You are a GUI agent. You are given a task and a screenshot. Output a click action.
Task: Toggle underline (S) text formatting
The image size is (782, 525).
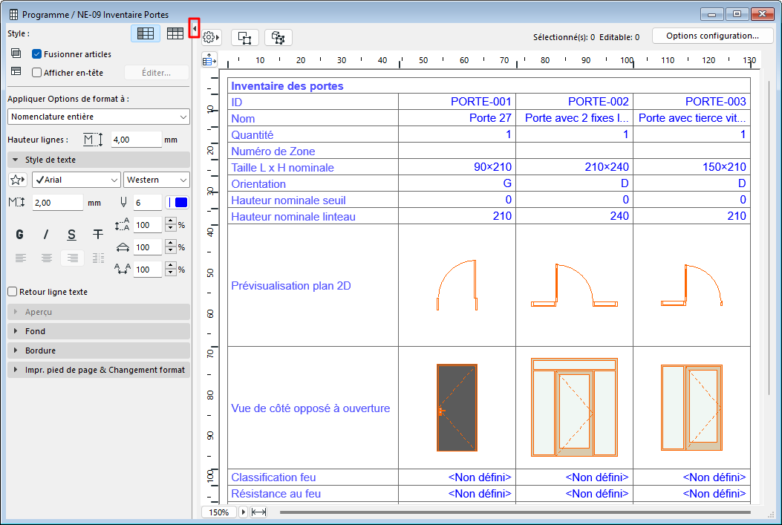click(x=71, y=235)
